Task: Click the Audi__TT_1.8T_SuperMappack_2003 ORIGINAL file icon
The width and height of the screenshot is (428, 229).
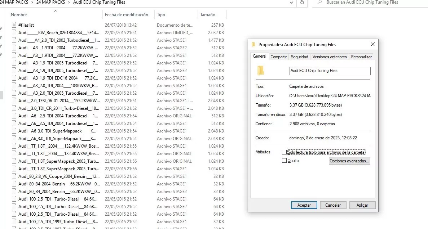Action: (14, 161)
